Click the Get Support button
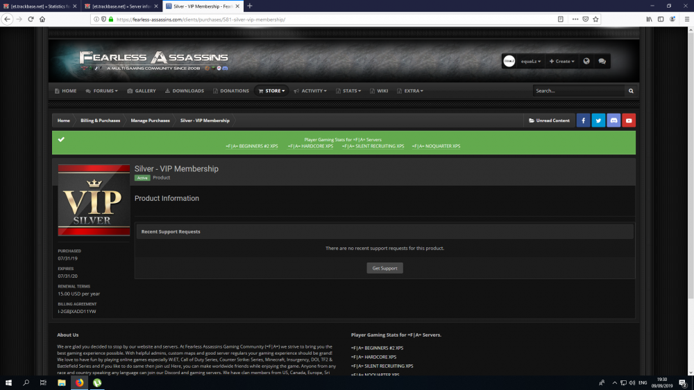This screenshot has width=694, height=390. (384, 268)
